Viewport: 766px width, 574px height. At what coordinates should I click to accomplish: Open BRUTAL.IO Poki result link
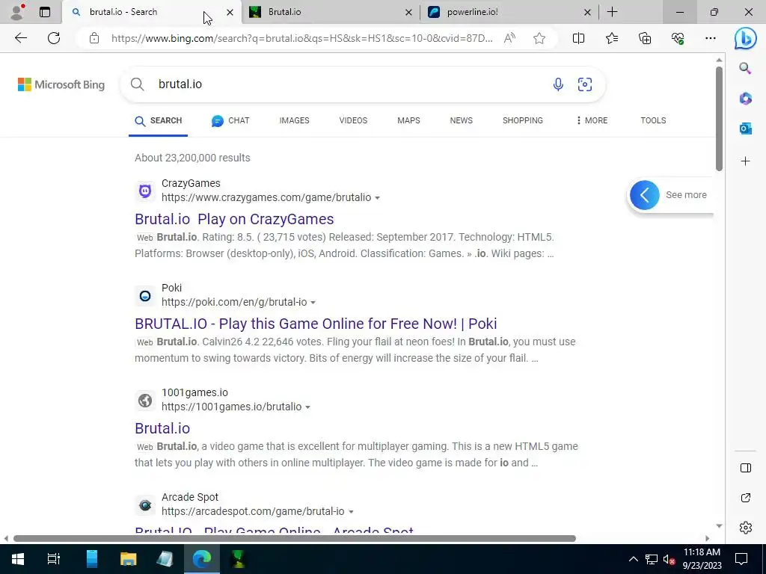[316, 324]
